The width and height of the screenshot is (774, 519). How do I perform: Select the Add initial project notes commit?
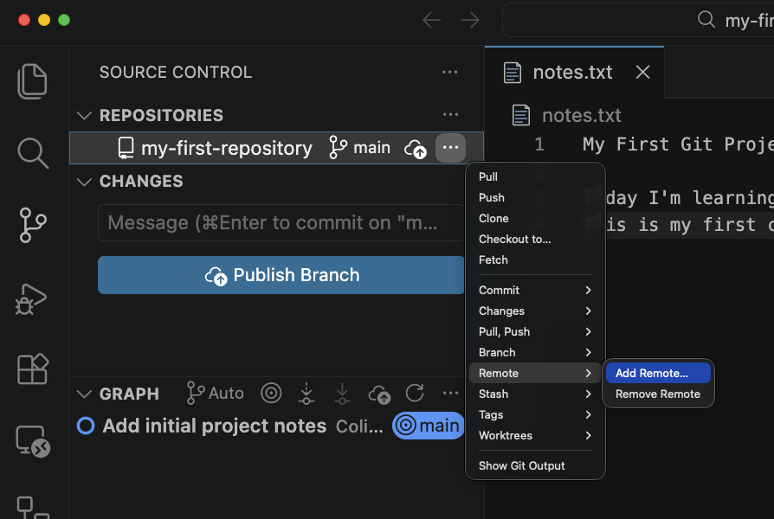214,426
